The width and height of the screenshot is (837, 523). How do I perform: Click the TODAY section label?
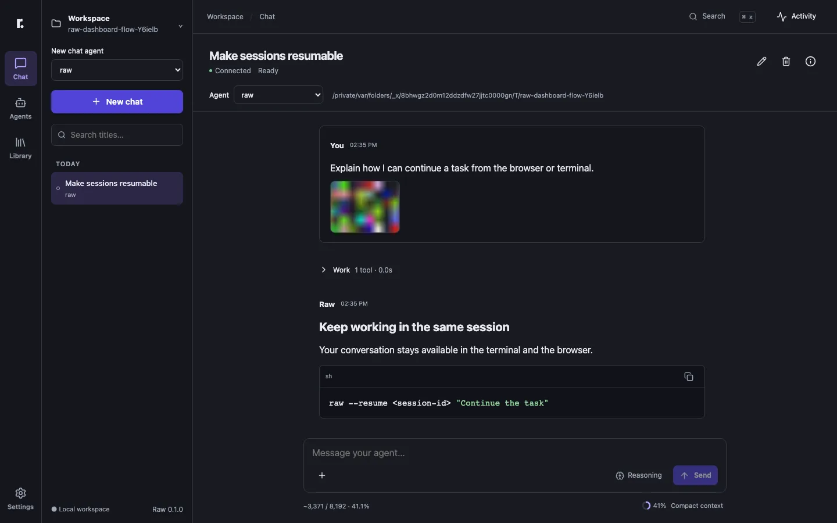[68, 164]
